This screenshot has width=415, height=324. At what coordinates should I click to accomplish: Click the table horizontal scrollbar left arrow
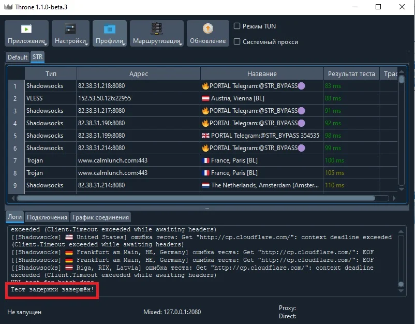pos(13,198)
